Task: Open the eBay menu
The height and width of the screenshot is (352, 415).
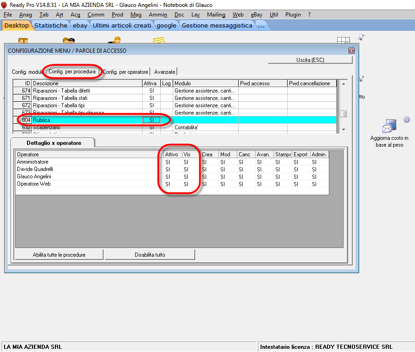Action: 257,15
